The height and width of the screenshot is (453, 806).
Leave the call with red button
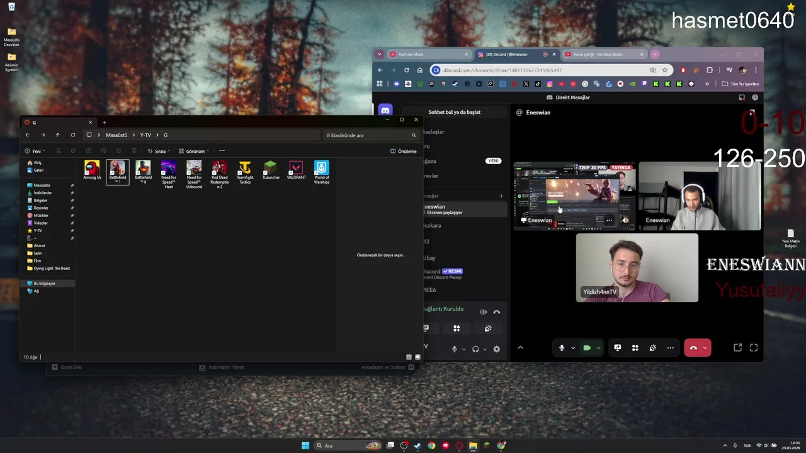(693, 347)
